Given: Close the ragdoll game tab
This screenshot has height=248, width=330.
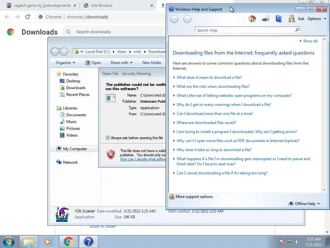Looking at the screenshot, I should coord(75,5).
